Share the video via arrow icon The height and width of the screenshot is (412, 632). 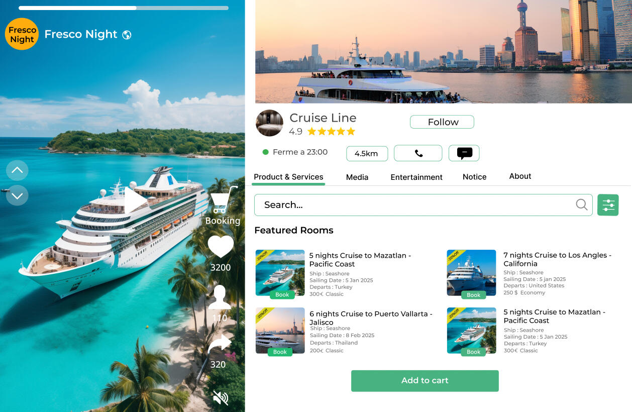click(x=220, y=344)
